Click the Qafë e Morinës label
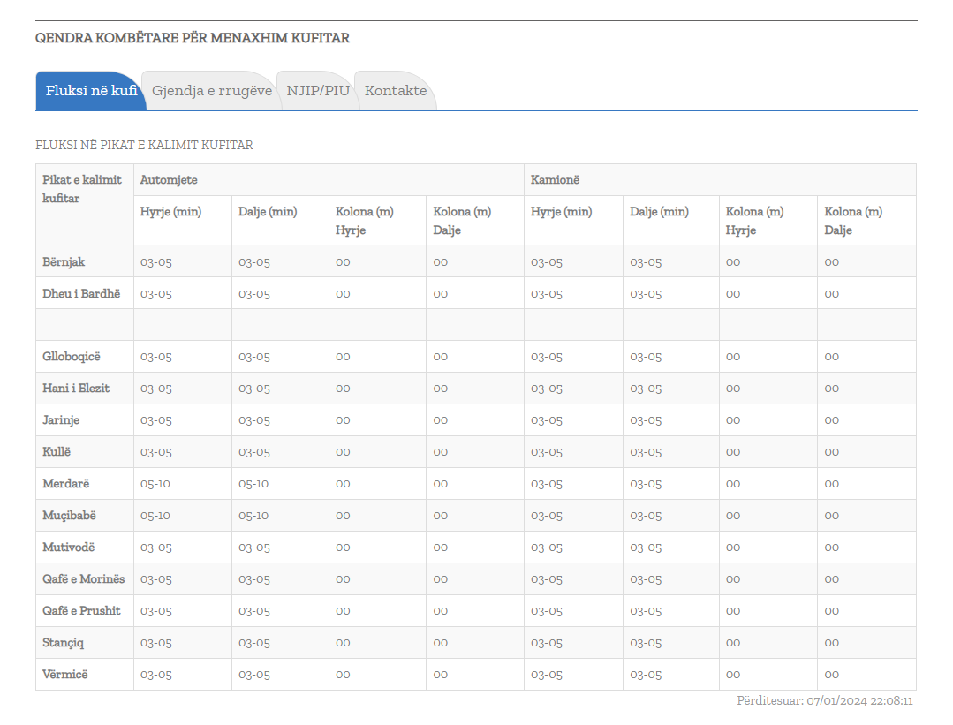 tap(84, 579)
